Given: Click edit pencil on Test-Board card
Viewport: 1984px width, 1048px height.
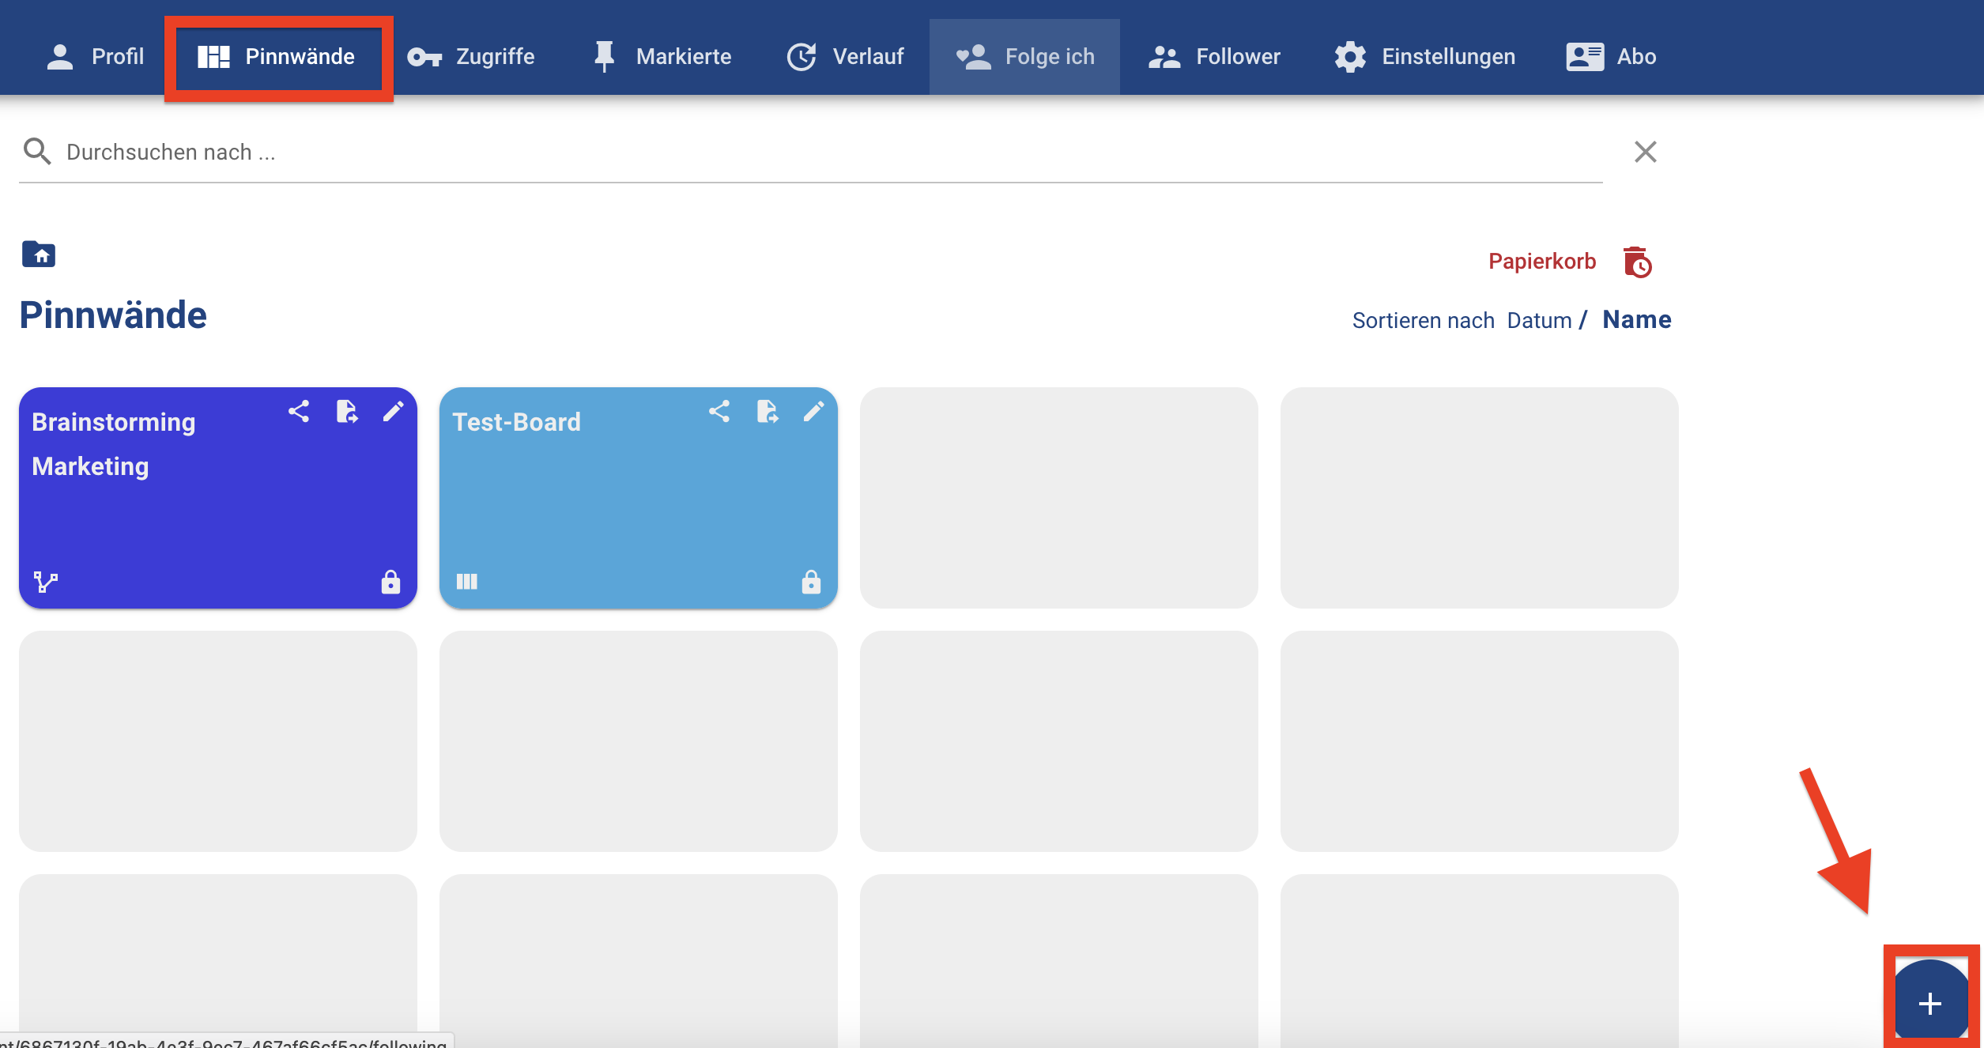Looking at the screenshot, I should point(813,411).
